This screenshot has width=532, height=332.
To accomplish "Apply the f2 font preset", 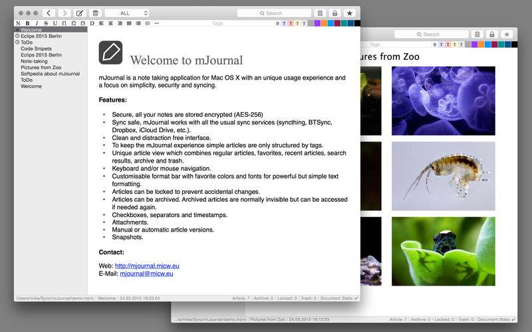I will click(x=74, y=23).
